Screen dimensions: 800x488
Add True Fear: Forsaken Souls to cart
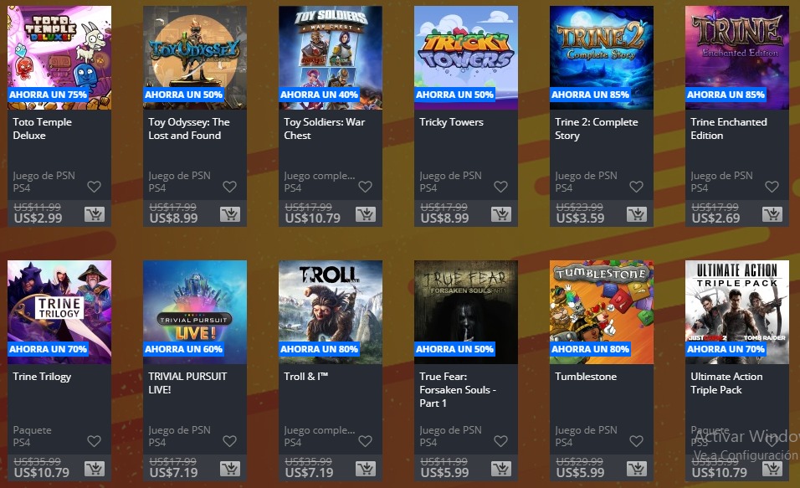tap(501, 469)
